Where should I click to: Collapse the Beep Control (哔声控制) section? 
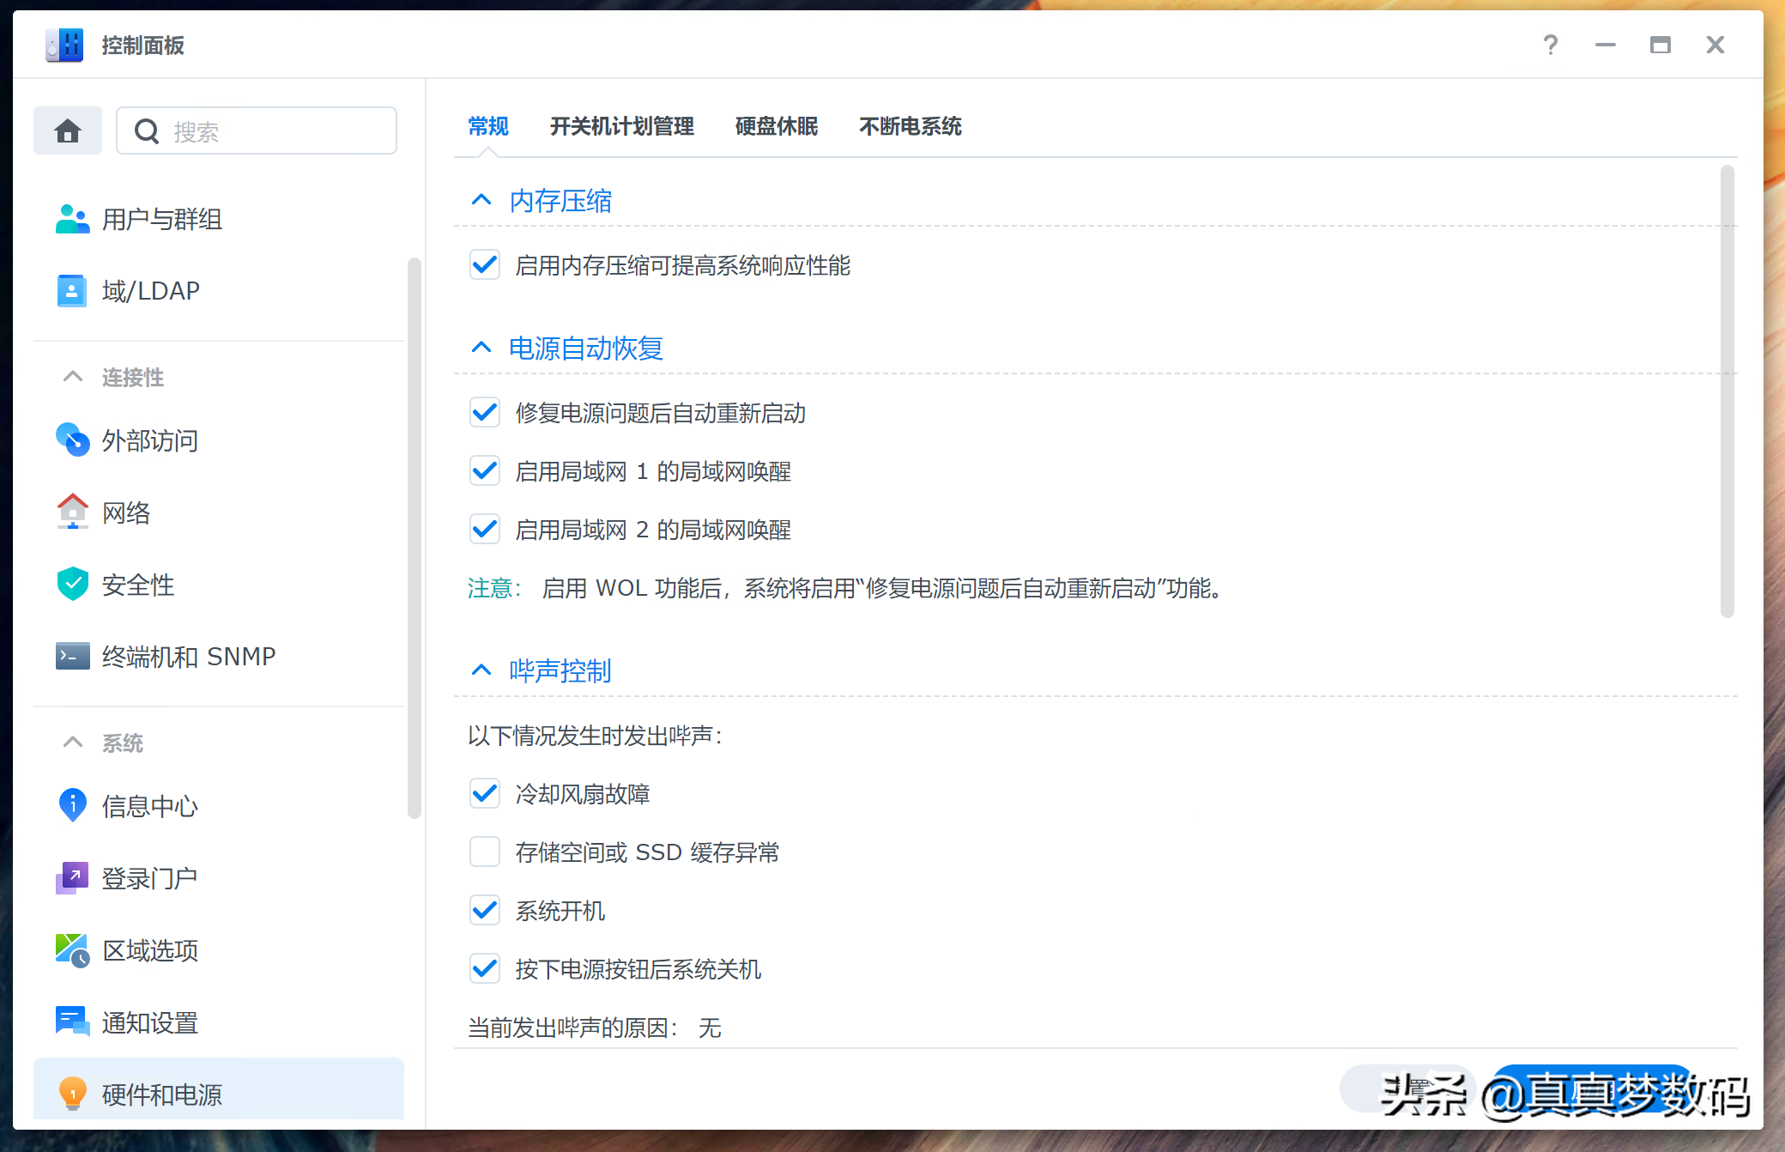click(481, 670)
